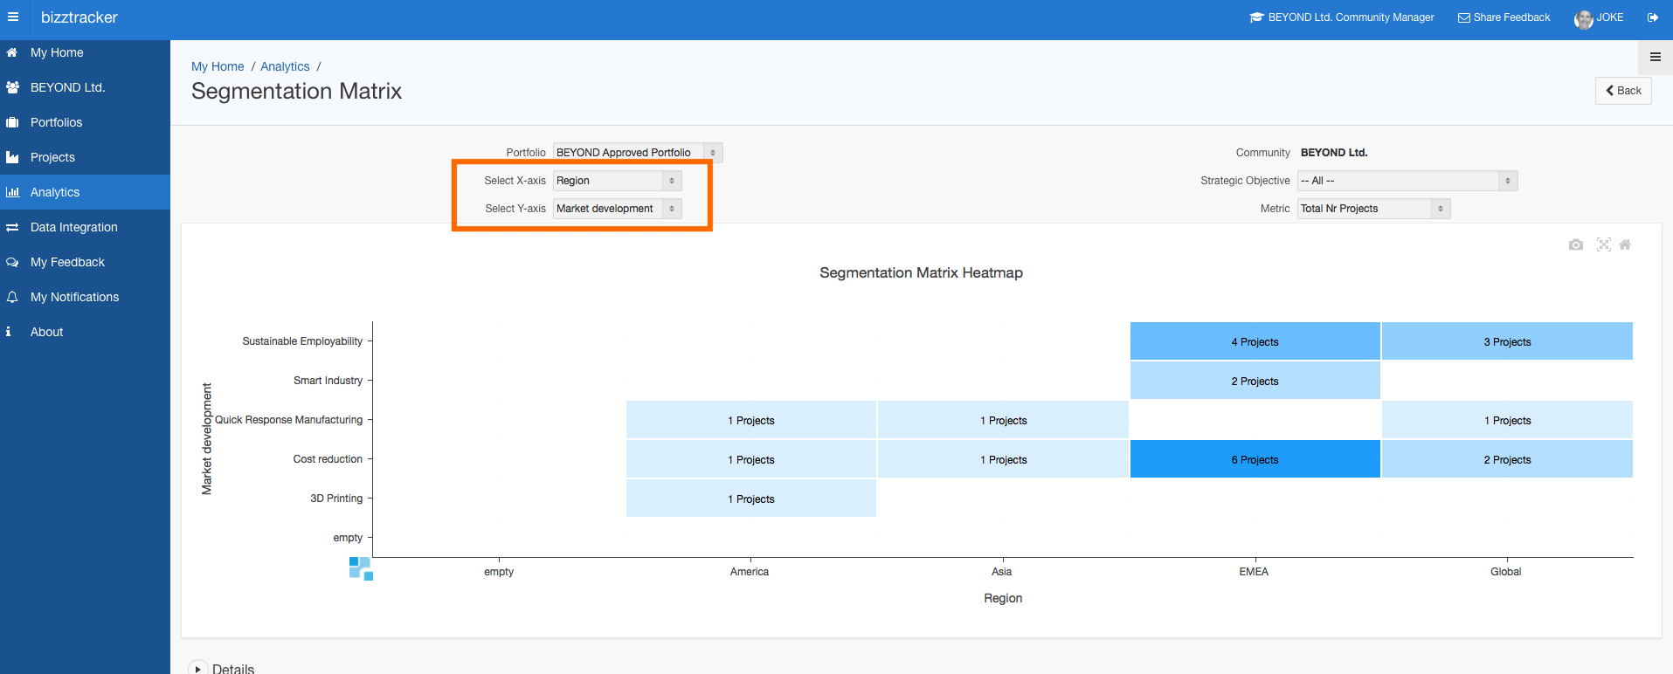This screenshot has width=1673, height=674.
Task: Click the Data Integration exchange arrows icon
Action: [x=12, y=227]
